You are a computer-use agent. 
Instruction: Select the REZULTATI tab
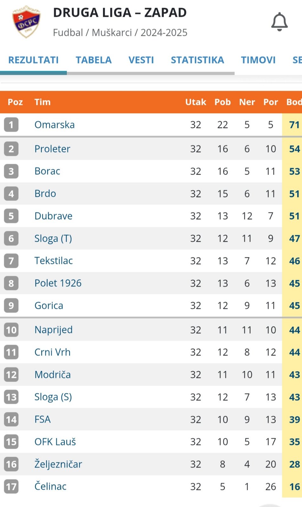click(x=33, y=60)
